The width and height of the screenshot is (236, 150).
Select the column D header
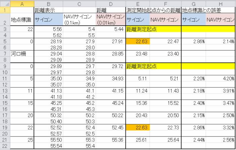[110, 3]
